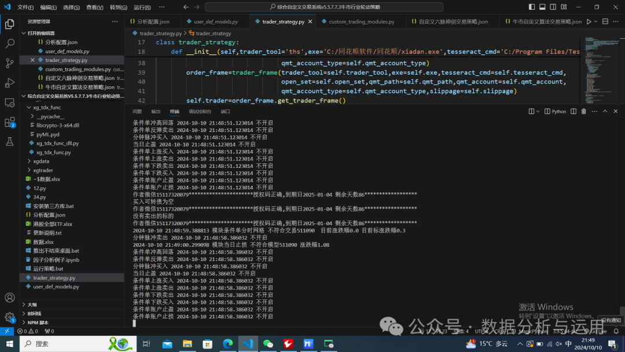This screenshot has height=352, width=625.
Task: Switch to the 问题 panel tab
Action: (x=137, y=112)
